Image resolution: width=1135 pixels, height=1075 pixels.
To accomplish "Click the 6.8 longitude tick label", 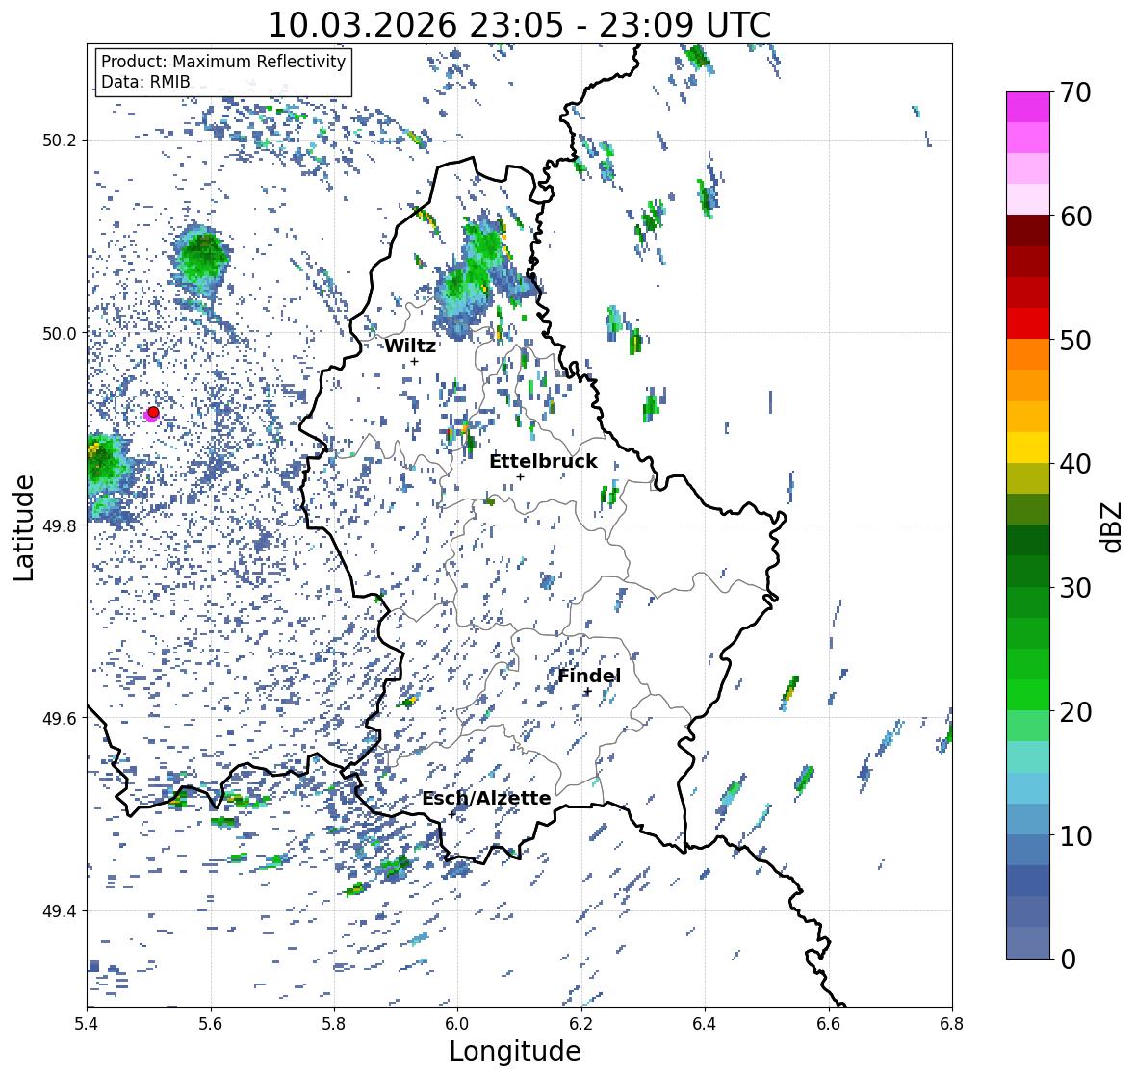I will pyautogui.click(x=952, y=1024).
